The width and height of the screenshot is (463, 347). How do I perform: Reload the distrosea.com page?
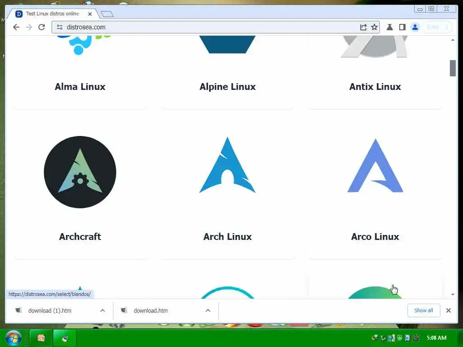coord(42,27)
